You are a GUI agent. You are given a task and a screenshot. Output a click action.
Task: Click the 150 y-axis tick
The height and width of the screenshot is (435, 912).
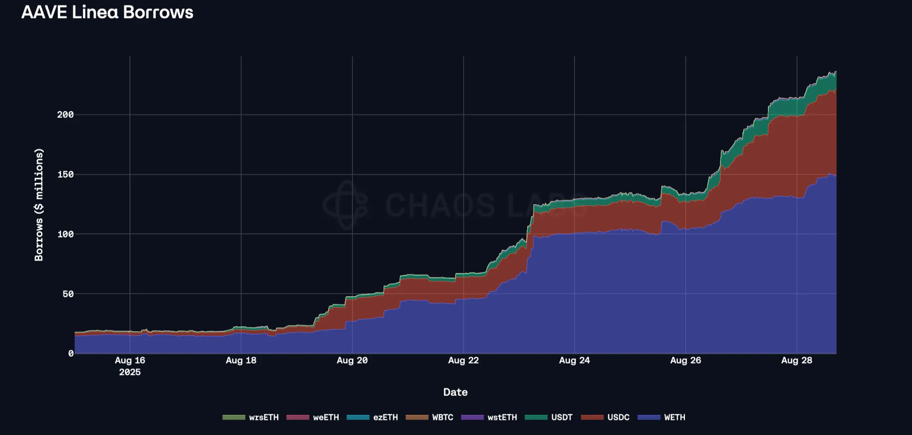[x=65, y=175]
